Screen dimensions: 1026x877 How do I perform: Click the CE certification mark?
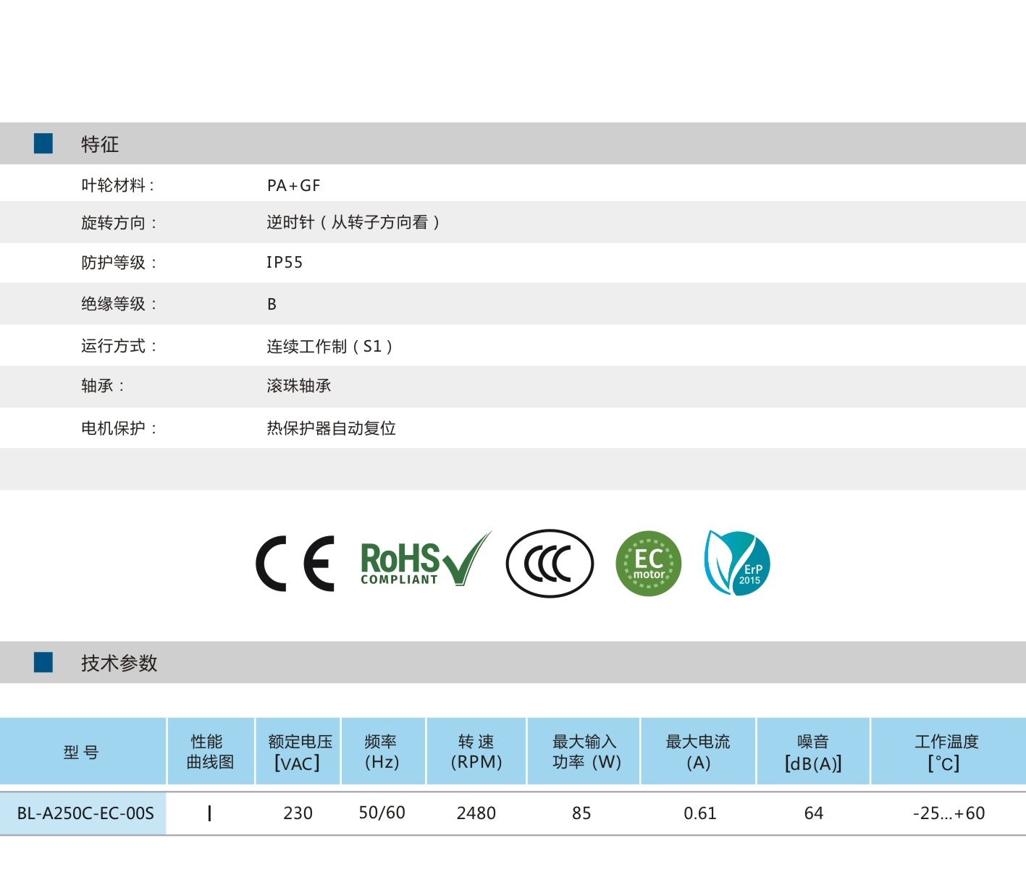pyautogui.click(x=295, y=564)
